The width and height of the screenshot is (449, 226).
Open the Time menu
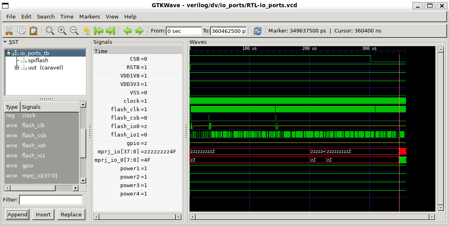click(67, 16)
